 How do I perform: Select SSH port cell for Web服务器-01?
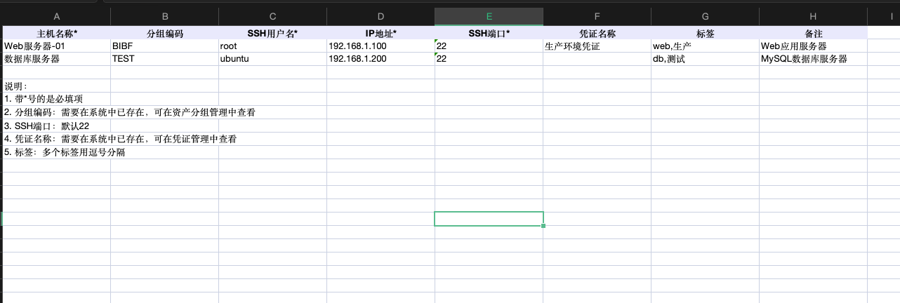point(489,46)
